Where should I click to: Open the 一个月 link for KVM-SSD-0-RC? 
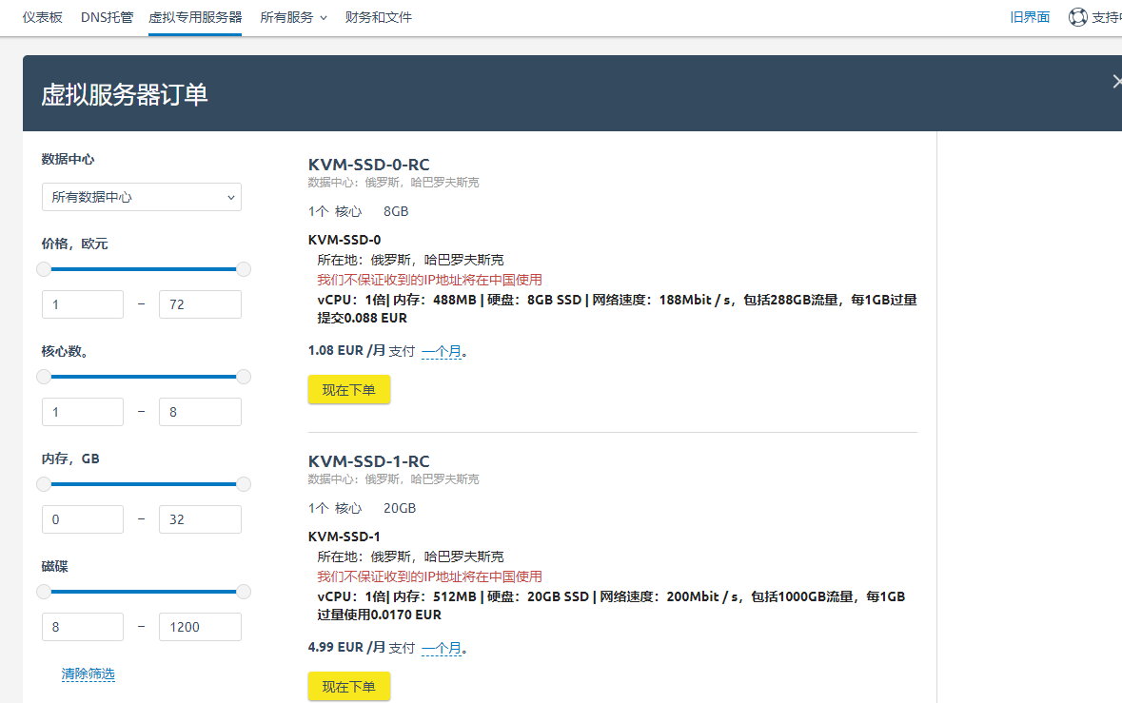[x=443, y=351]
